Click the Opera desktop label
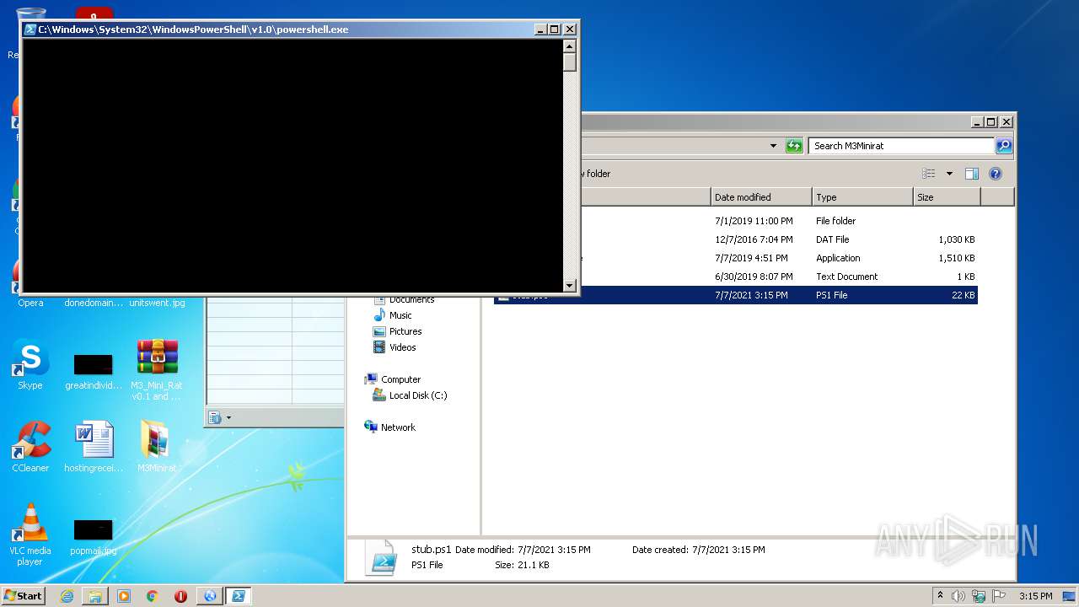Image resolution: width=1079 pixels, height=607 pixels. tap(30, 303)
